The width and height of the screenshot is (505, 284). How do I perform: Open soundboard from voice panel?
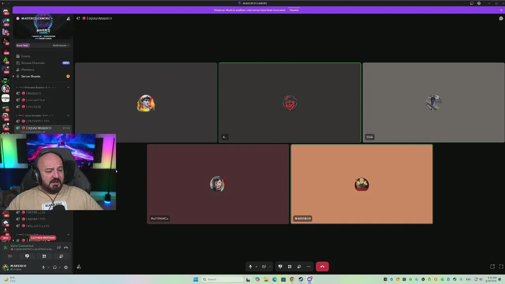(x=61, y=256)
